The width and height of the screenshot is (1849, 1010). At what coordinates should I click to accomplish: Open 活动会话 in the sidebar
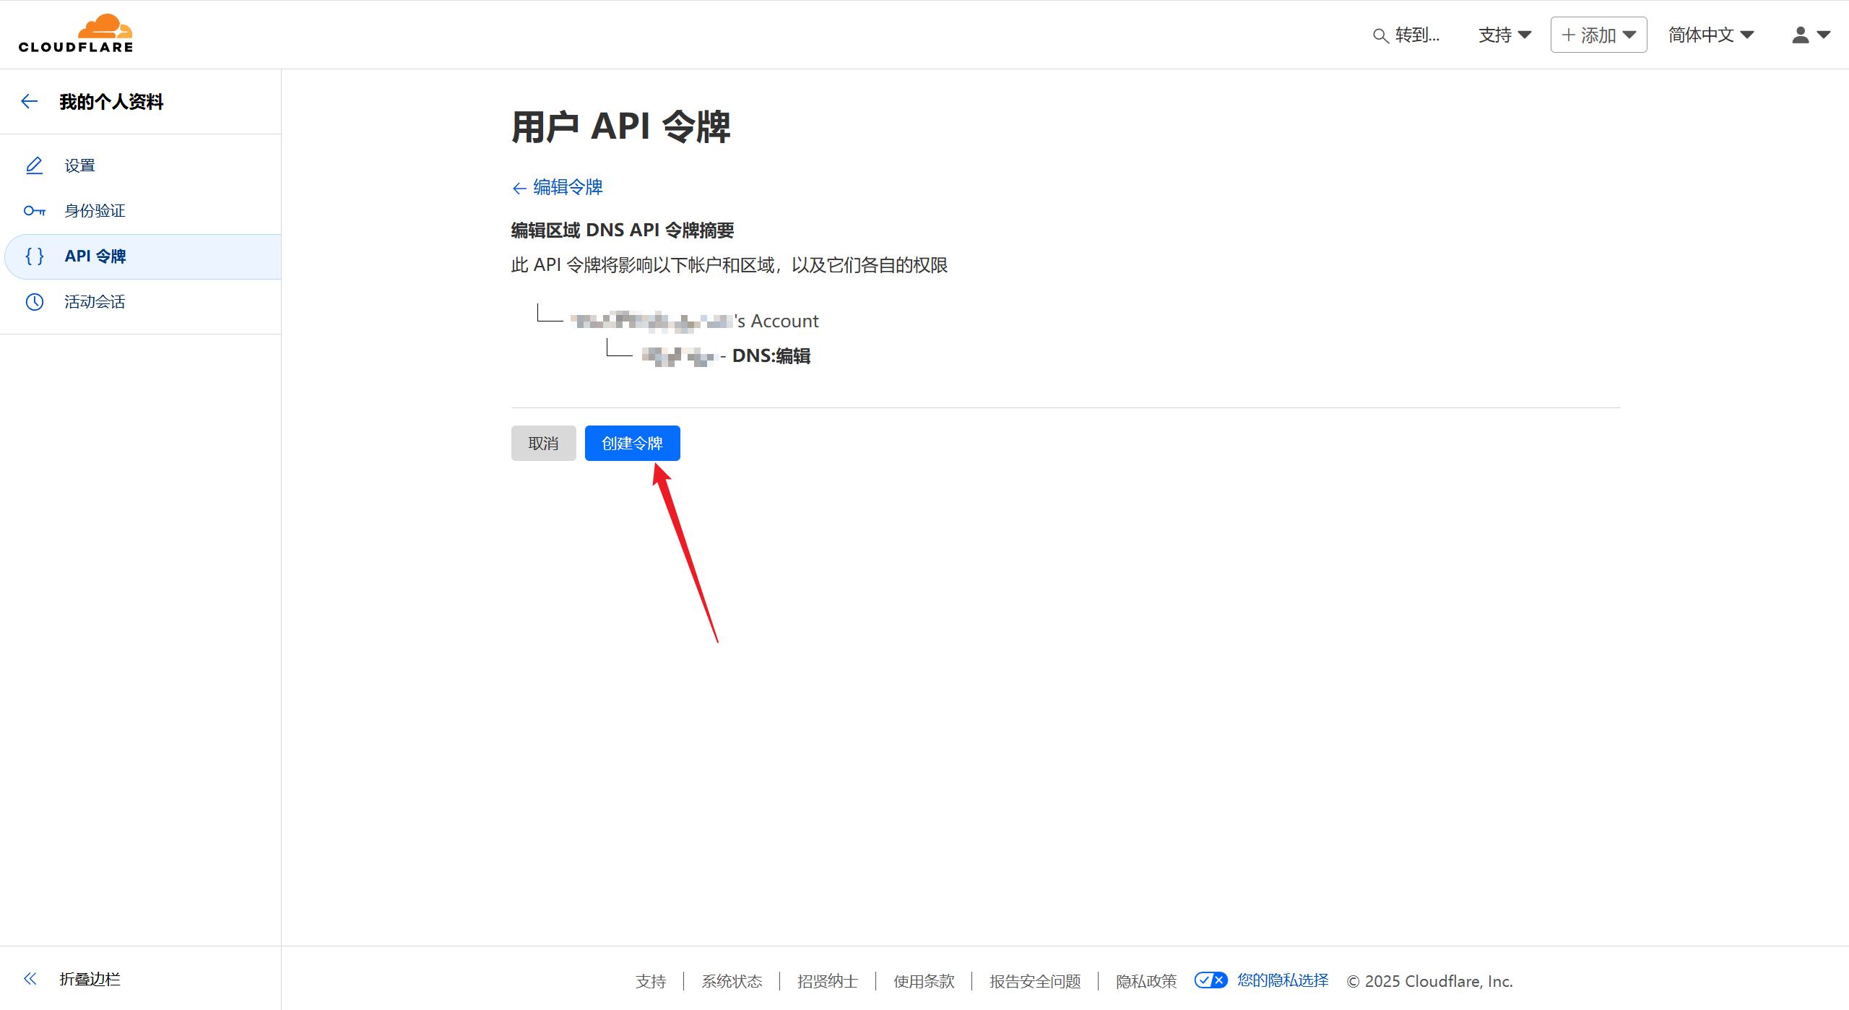[141, 302]
